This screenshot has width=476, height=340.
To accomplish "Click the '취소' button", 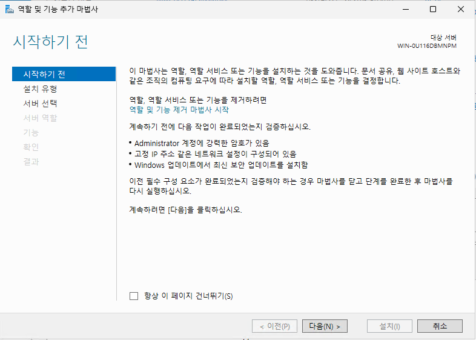I will [x=440, y=326].
